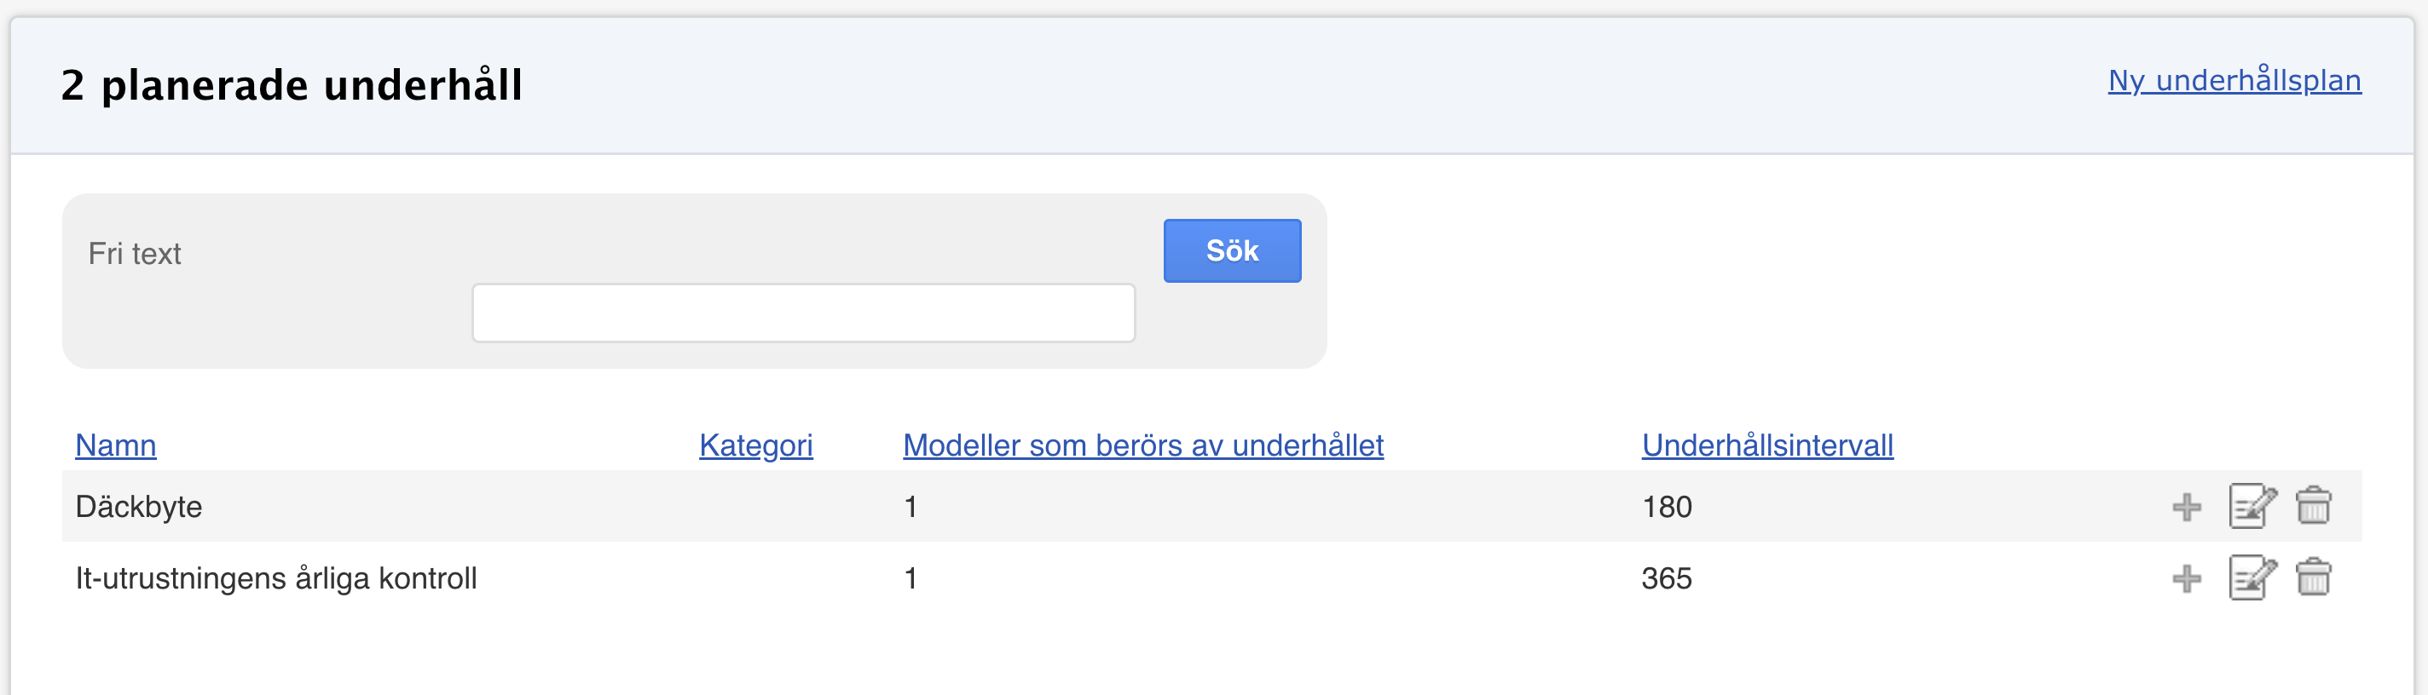Focus the Fri text search field
2428x695 pixels.
click(803, 313)
